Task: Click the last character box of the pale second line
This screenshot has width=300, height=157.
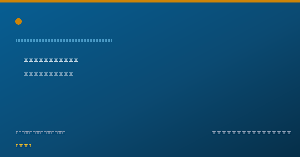Action: point(72,74)
